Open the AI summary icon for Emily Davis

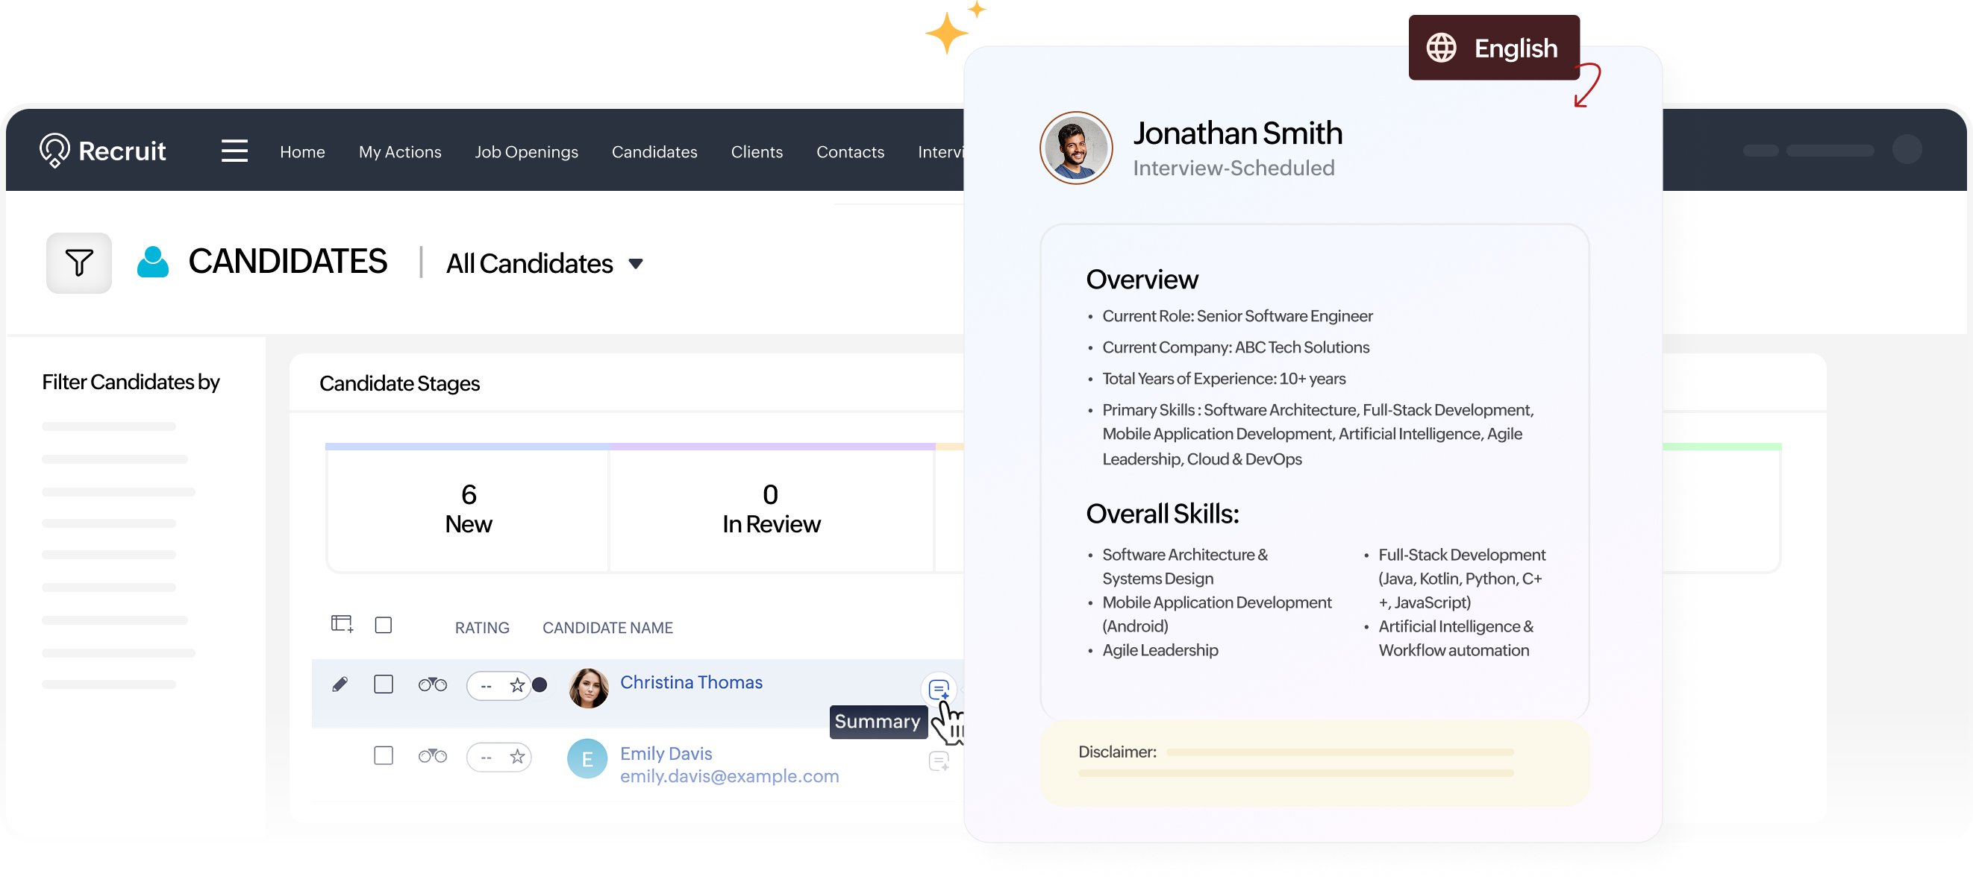click(938, 761)
